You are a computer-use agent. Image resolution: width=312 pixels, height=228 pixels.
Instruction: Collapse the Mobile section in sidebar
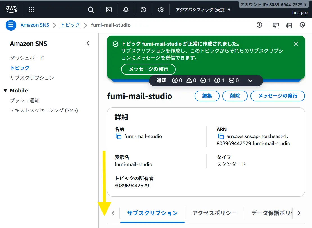tap(5, 91)
